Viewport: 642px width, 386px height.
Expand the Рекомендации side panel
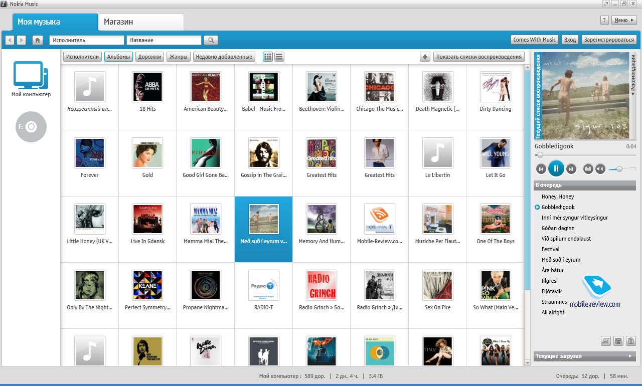[x=633, y=75]
